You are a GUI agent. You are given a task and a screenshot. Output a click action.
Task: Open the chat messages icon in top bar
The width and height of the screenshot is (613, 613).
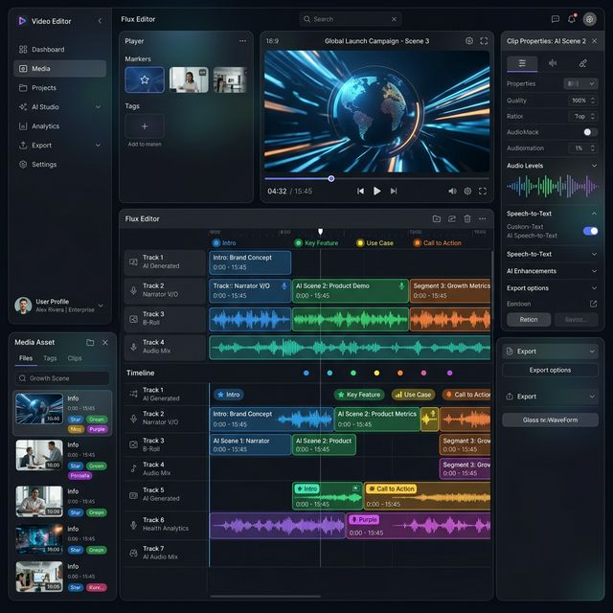pos(556,18)
